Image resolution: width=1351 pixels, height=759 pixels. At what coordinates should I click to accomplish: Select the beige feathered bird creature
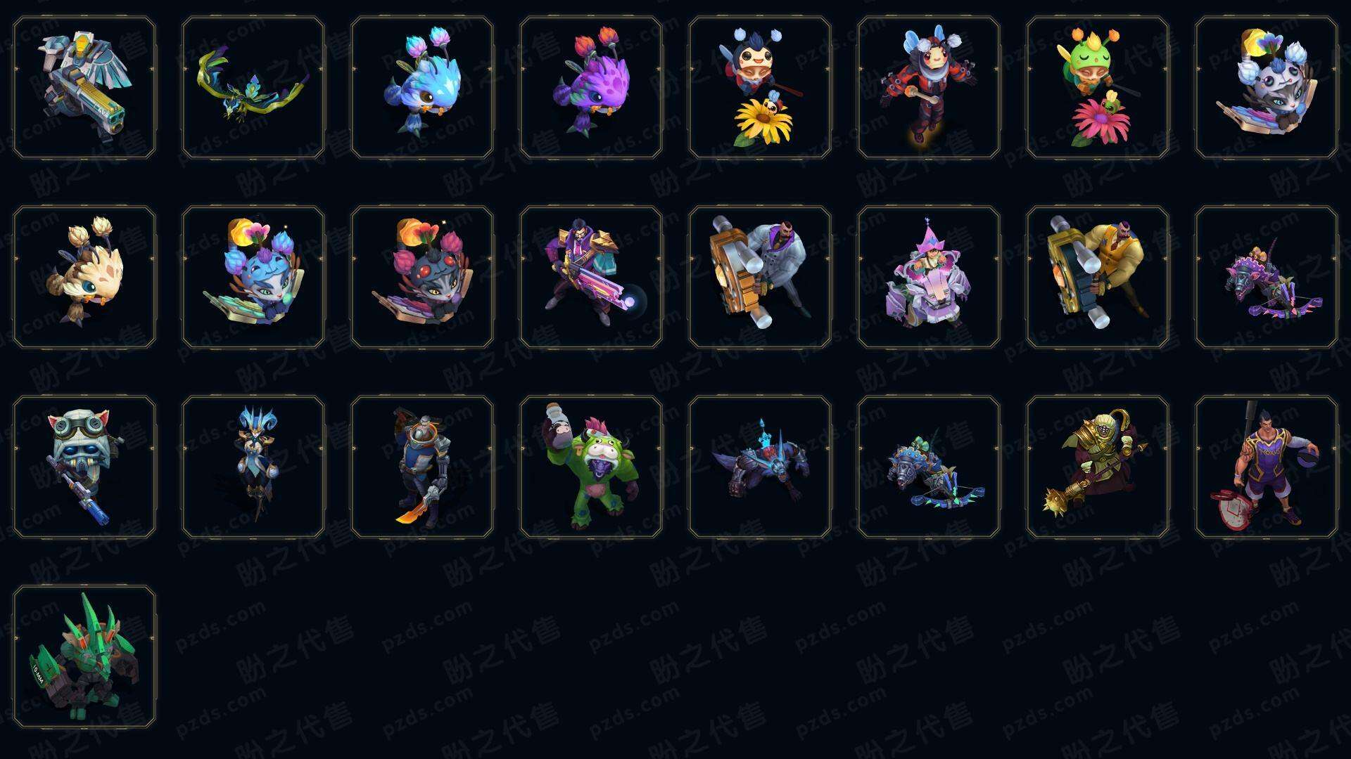pos(84,277)
